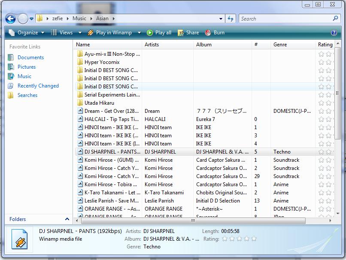Expand the Folders pane chevron
The height and width of the screenshot is (260, 346).
[67, 219]
